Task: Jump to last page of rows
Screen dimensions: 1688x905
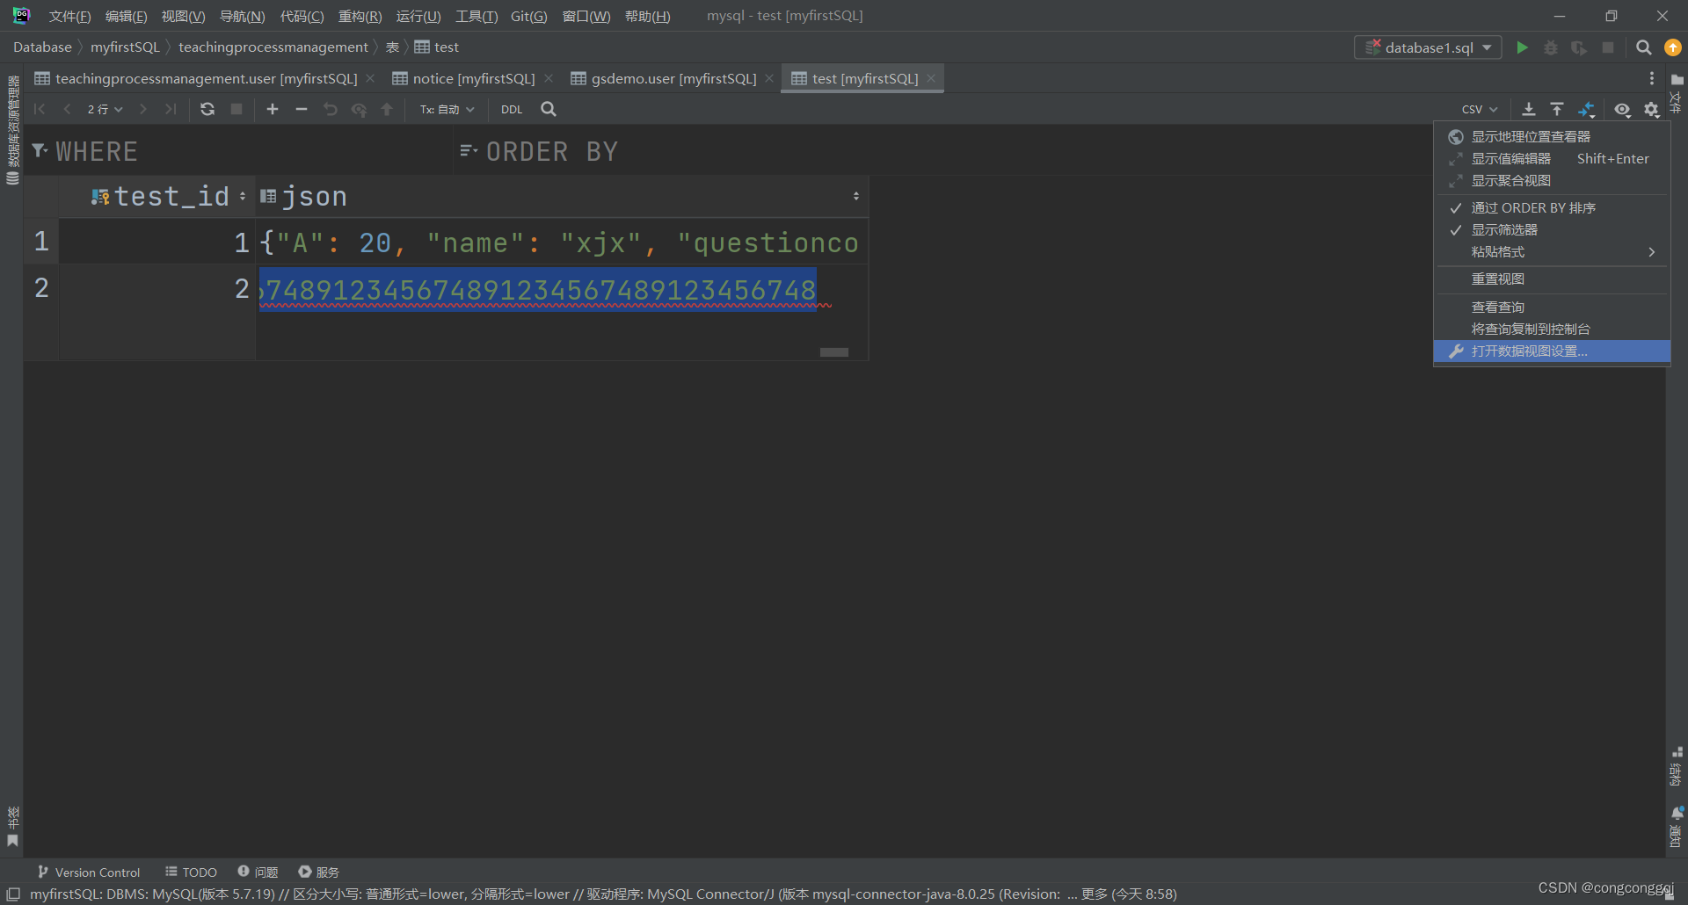Action: tap(171, 109)
